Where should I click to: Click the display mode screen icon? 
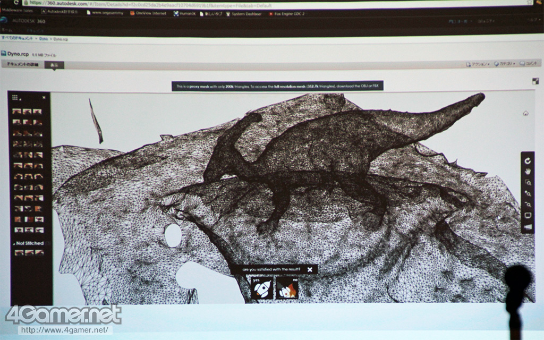pos(528,216)
